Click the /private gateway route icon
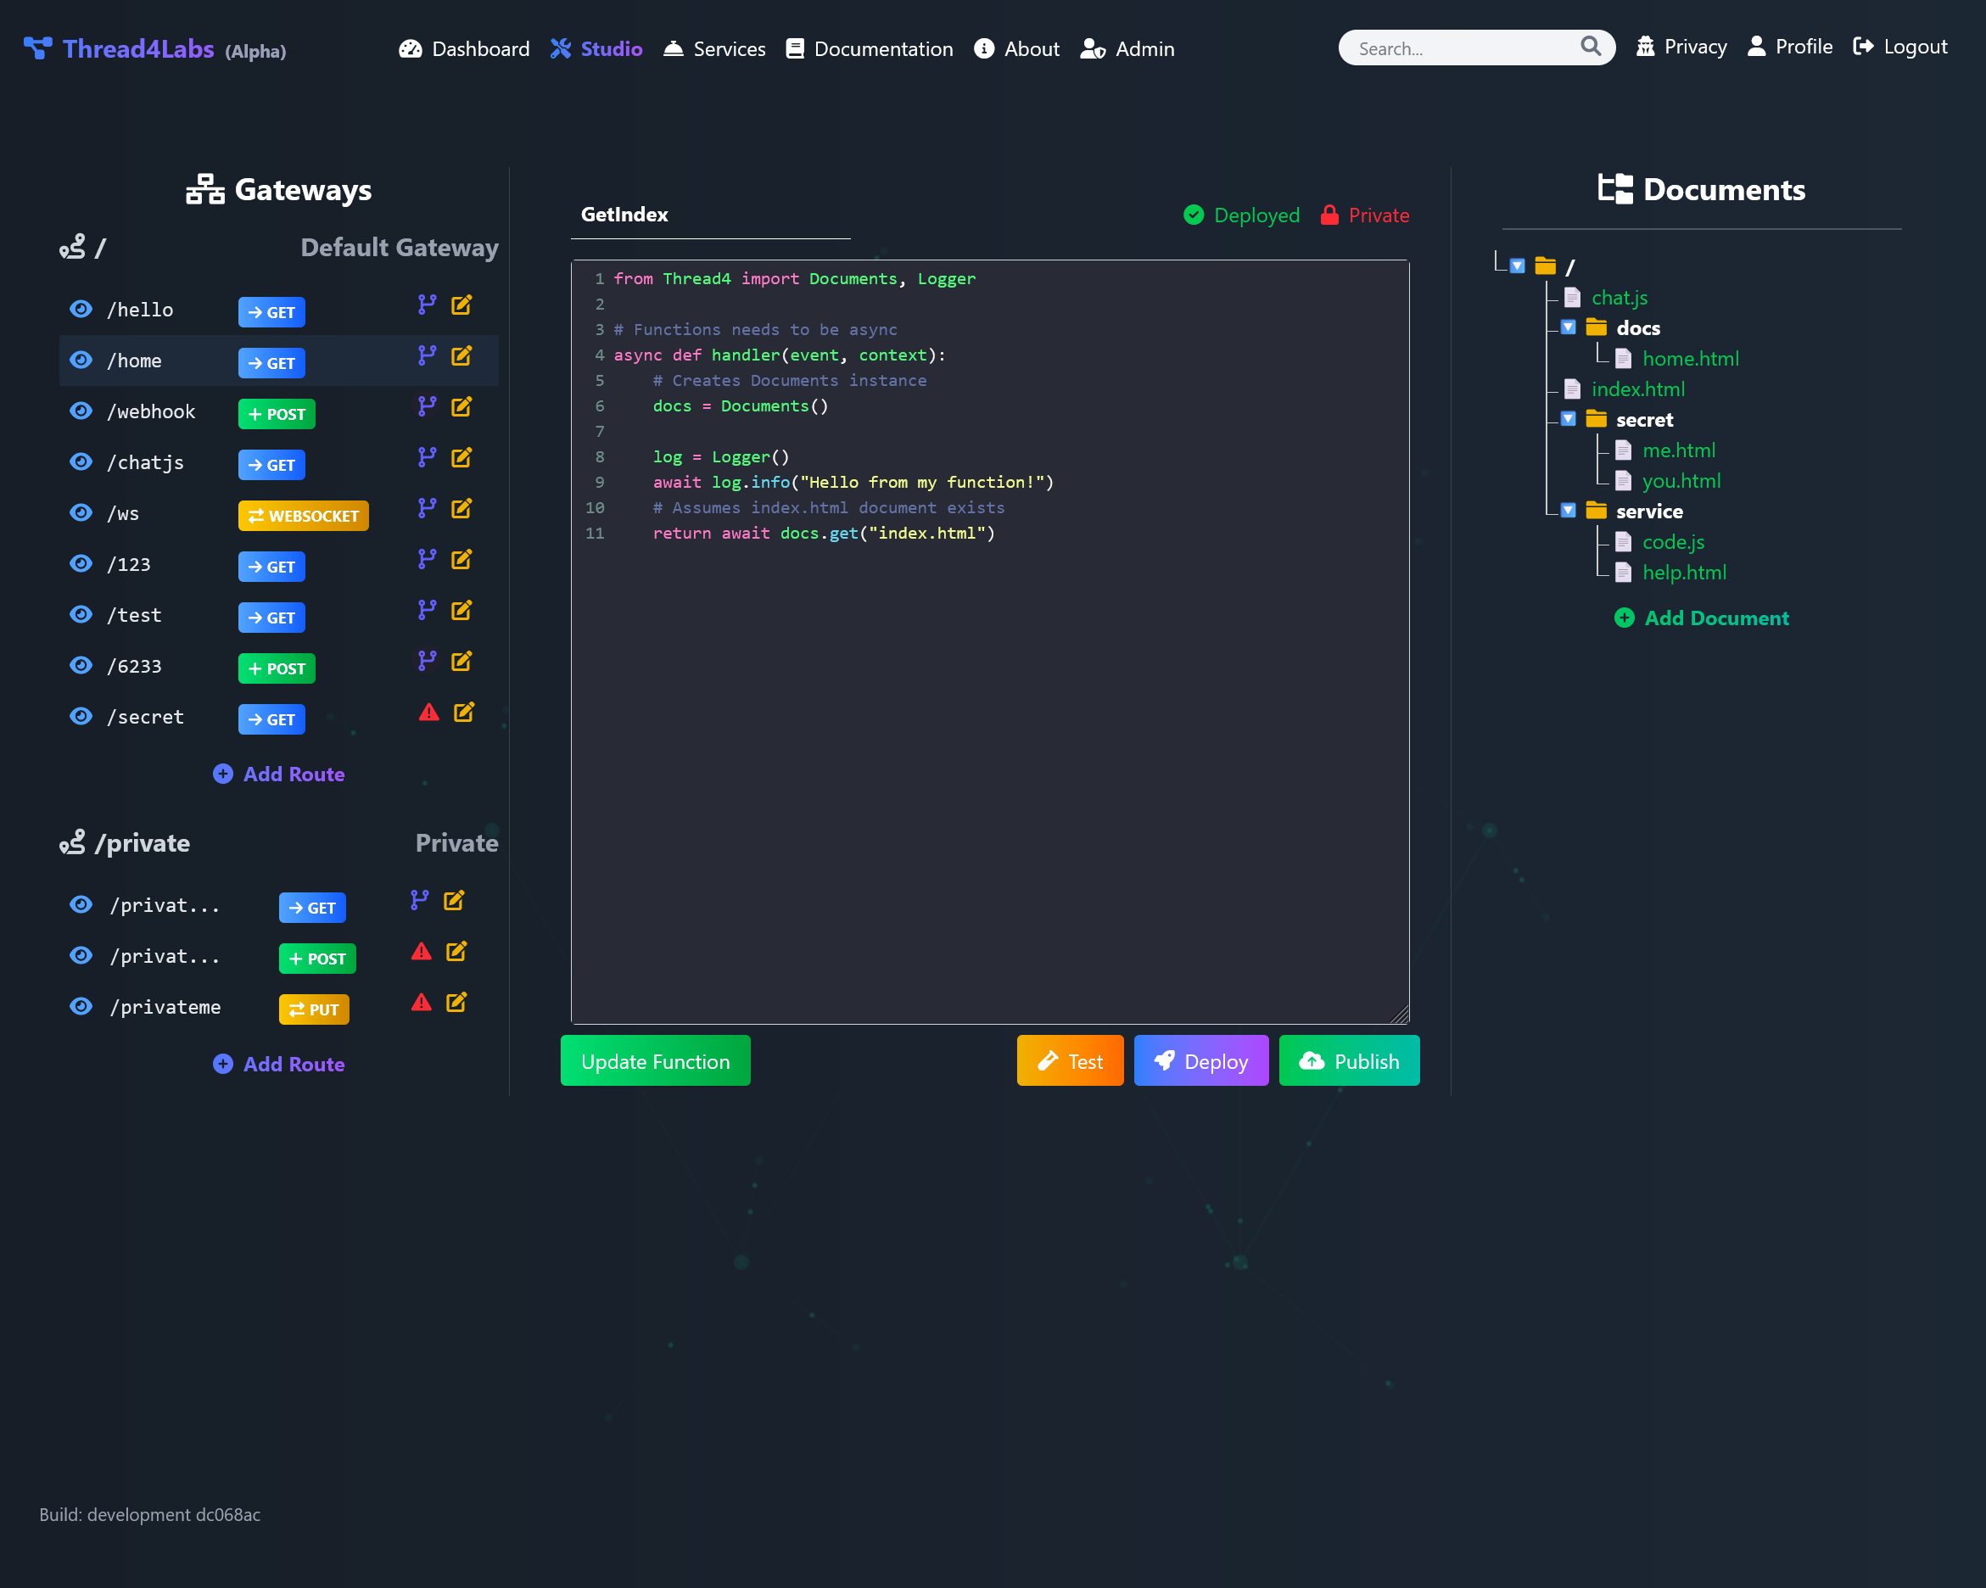The height and width of the screenshot is (1588, 1986). click(x=73, y=842)
